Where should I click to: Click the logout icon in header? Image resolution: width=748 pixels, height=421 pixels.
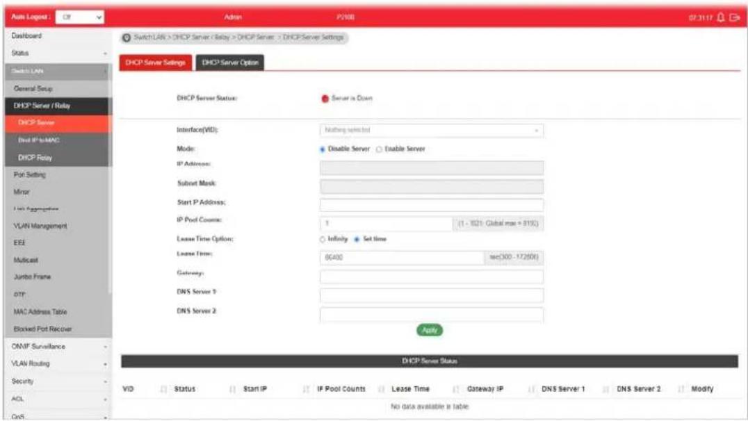(x=734, y=17)
